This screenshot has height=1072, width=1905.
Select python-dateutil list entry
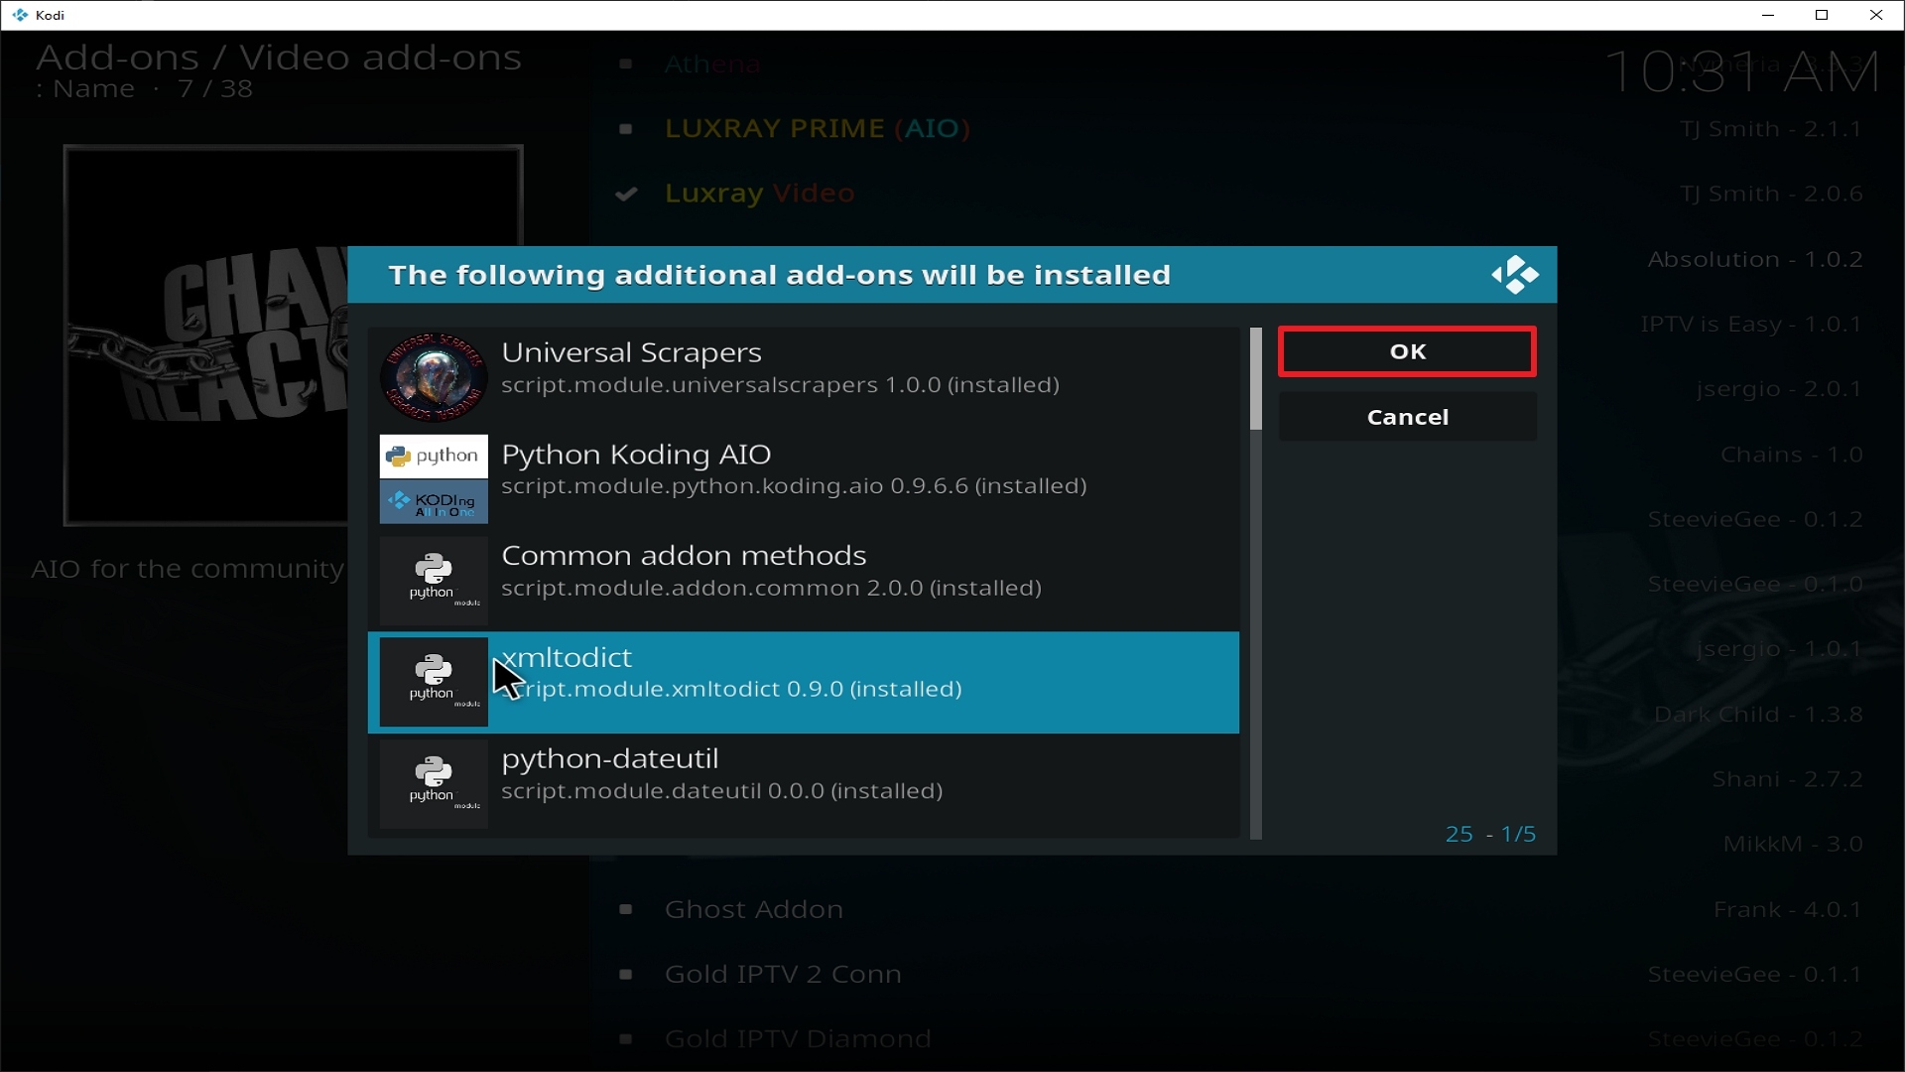point(804,784)
